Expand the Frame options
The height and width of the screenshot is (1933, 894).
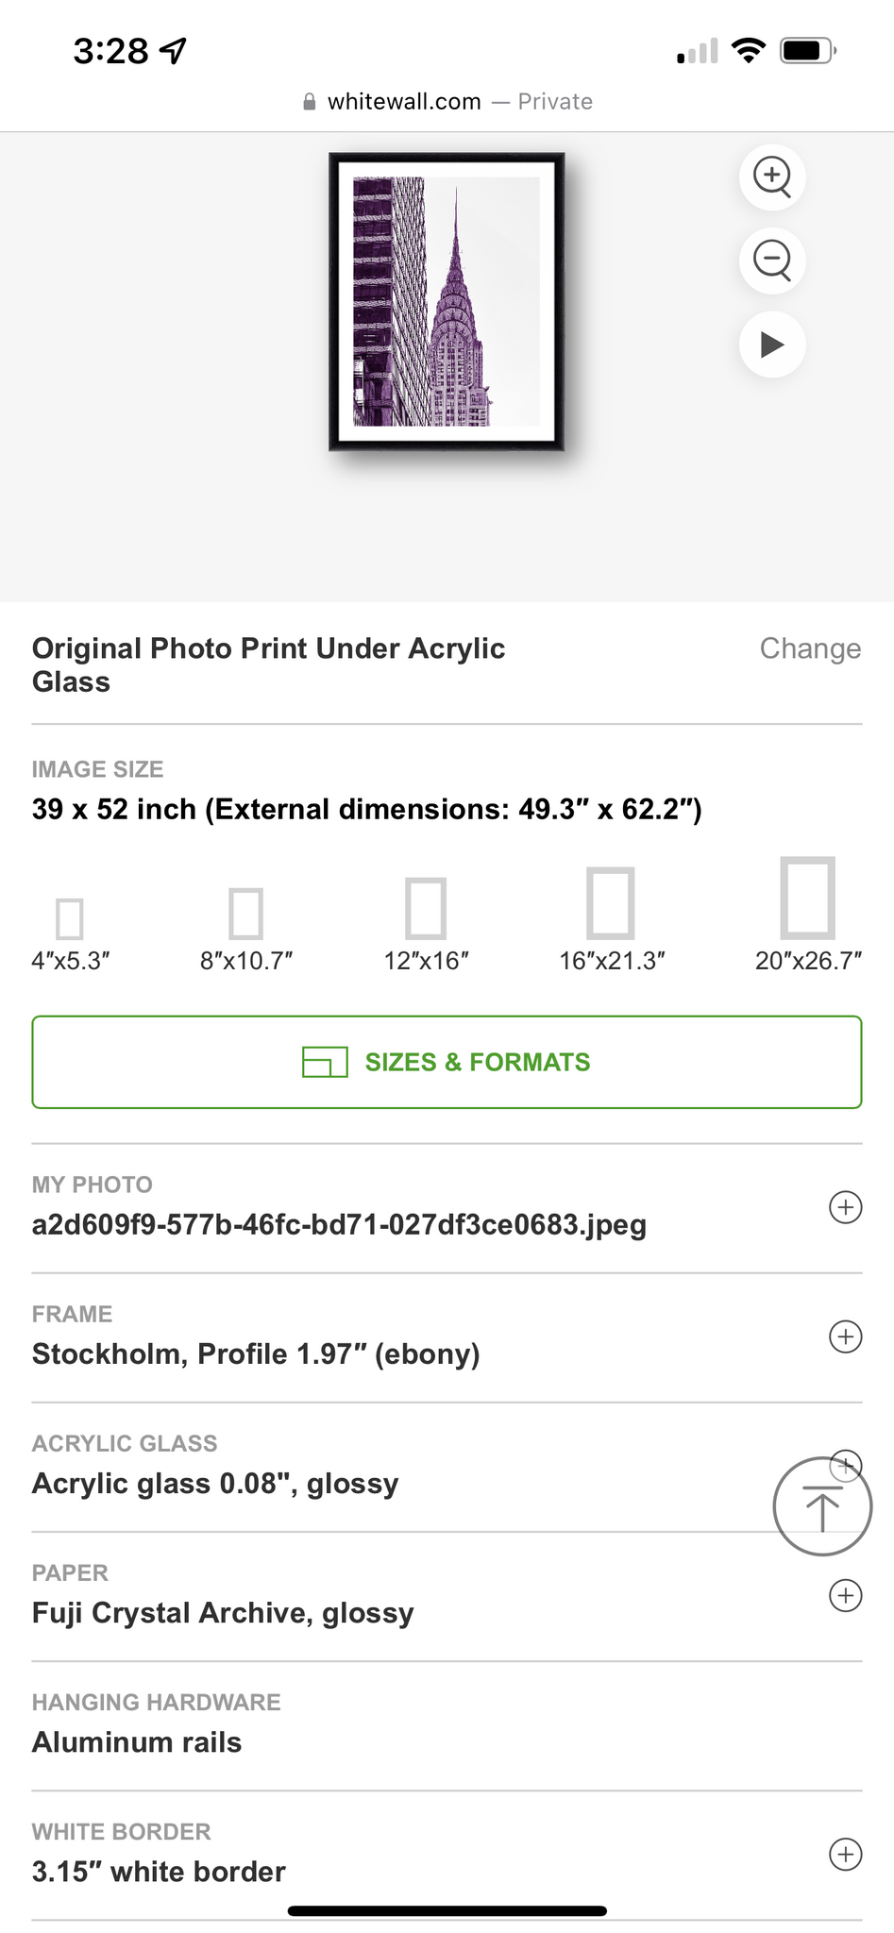845,1336
